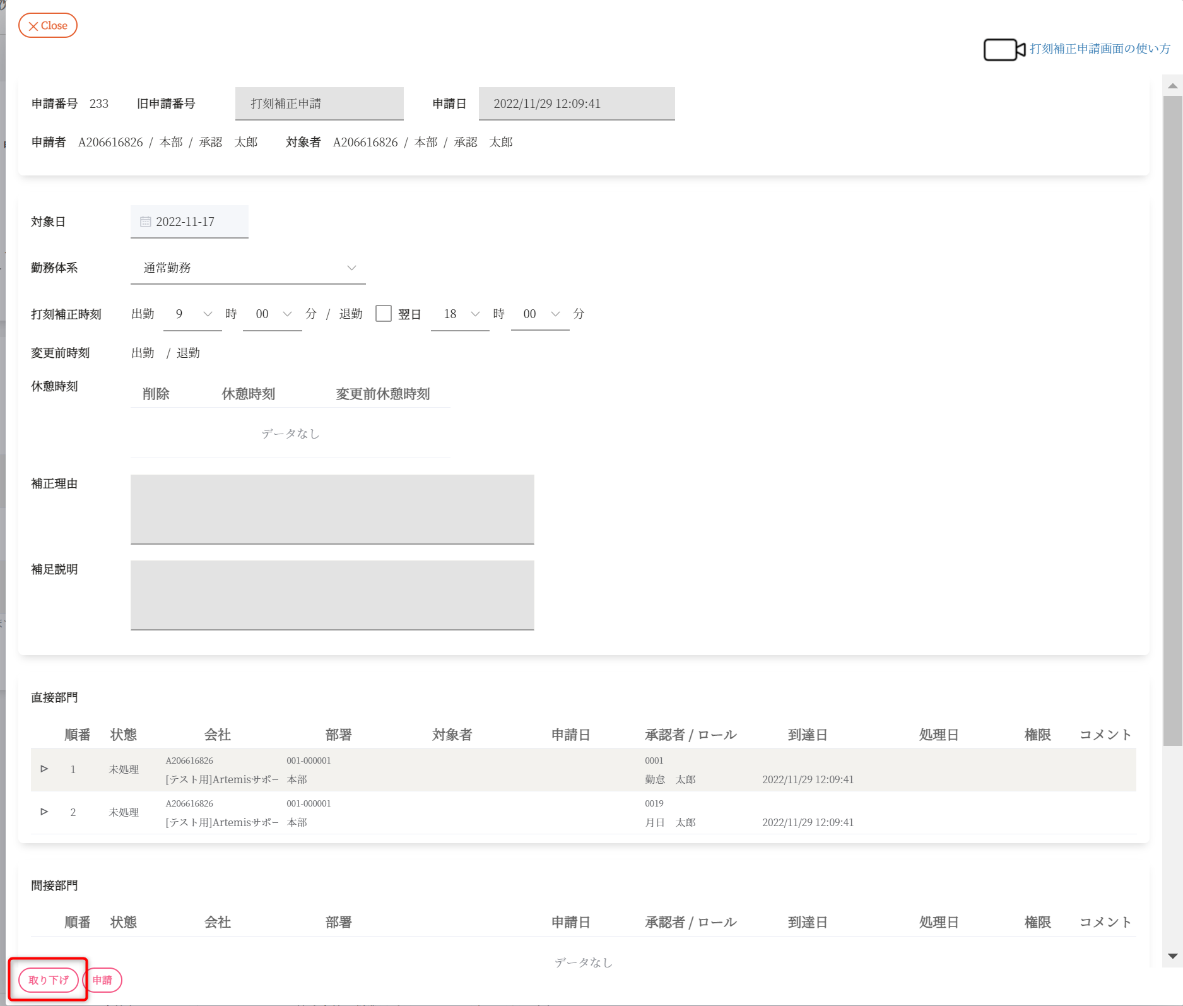1183x1006 pixels.
Task: Click the 補足説明 text area
Action: point(332,595)
